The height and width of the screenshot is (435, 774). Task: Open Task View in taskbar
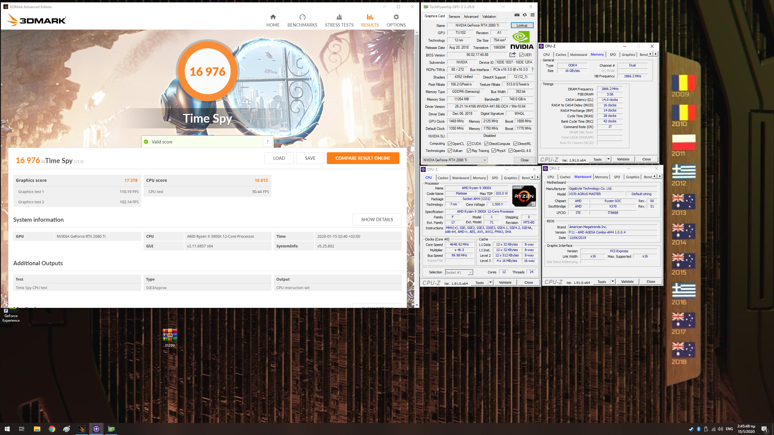(22, 429)
